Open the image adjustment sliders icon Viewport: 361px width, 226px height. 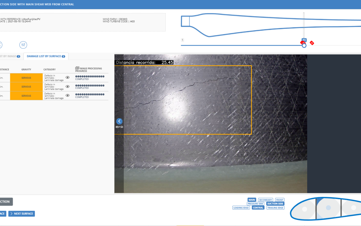pyautogui.click(x=23, y=45)
